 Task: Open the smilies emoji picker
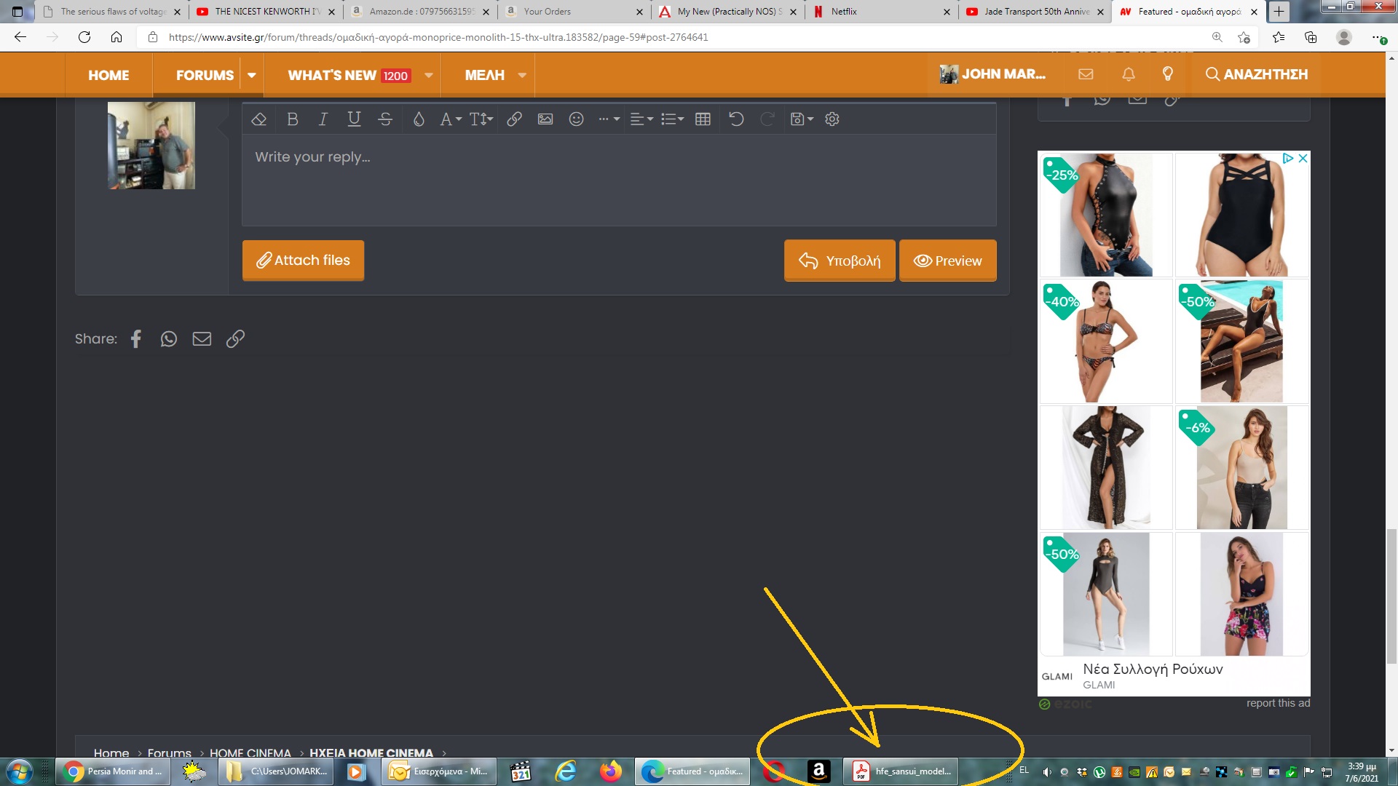click(x=576, y=119)
